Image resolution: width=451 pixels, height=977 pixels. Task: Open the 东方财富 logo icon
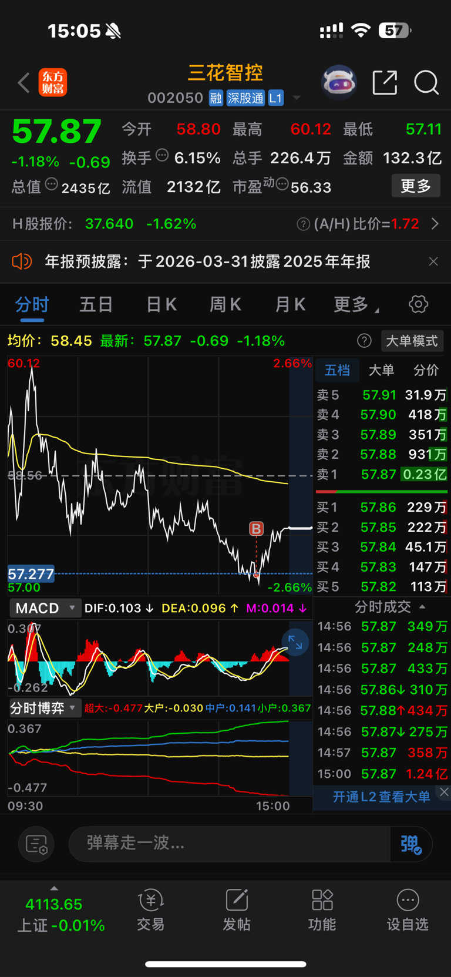coord(53,82)
